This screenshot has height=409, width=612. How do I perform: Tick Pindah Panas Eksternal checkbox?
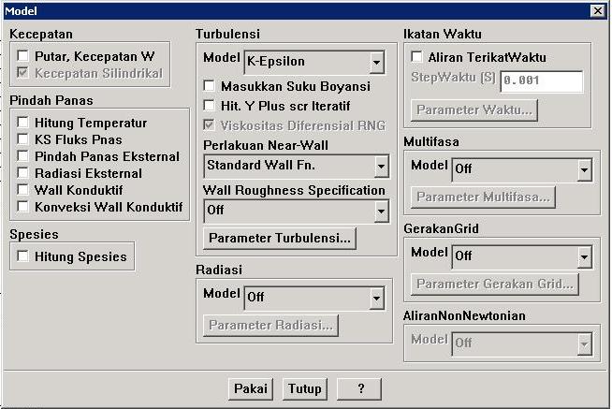(23, 156)
